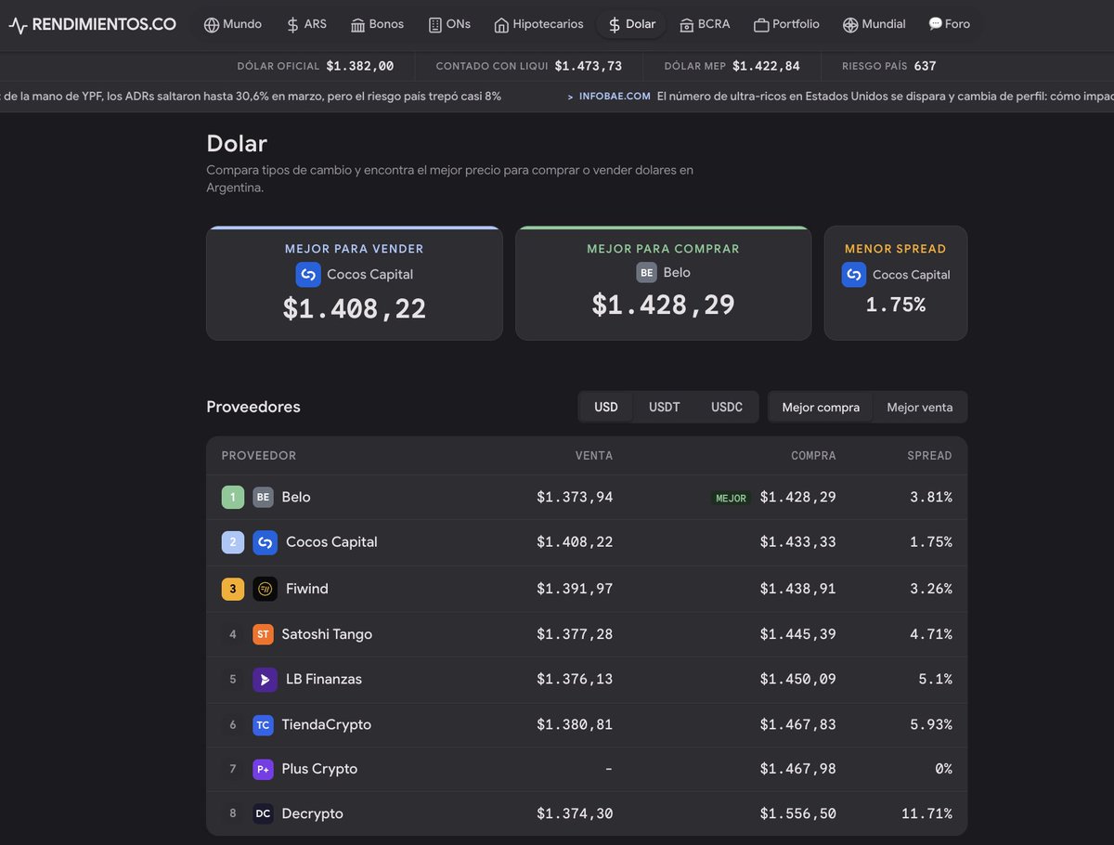The image size is (1114, 845).
Task: Click the briefcase icon beside Portfolio
Action: (761, 25)
